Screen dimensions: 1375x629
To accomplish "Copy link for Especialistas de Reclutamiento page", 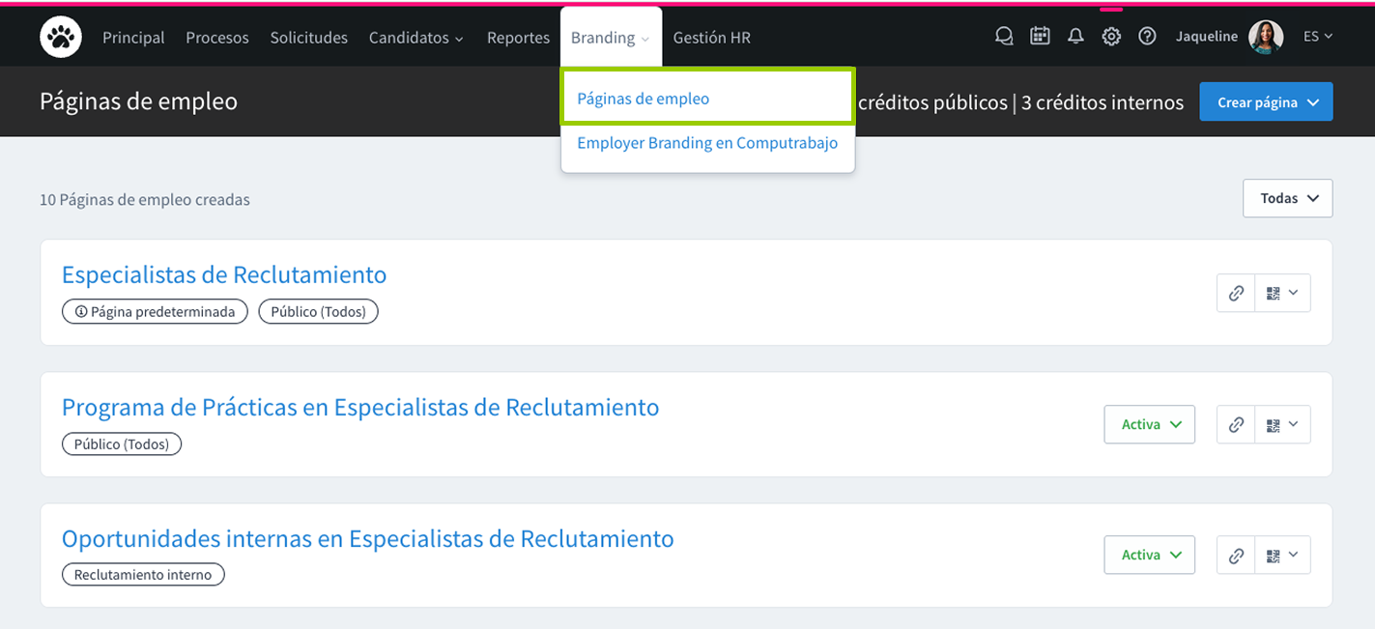I will point(1235,293).
